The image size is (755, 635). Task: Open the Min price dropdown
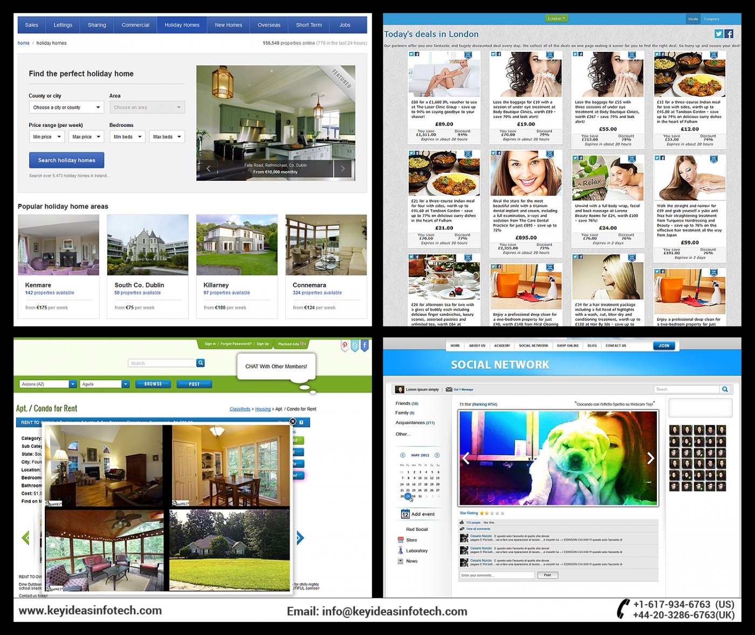pyautogui.click(x=47, y=137)
